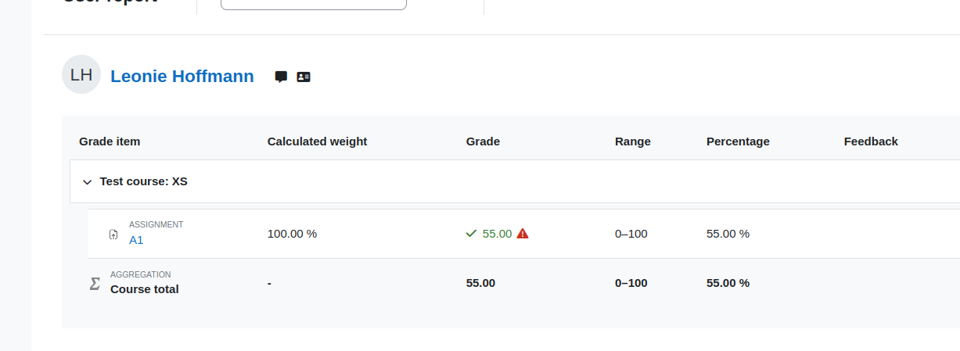Select the 100.00 % weight value for A1
Viewport: 960px width, 351px height.
(x=292, y=233)
